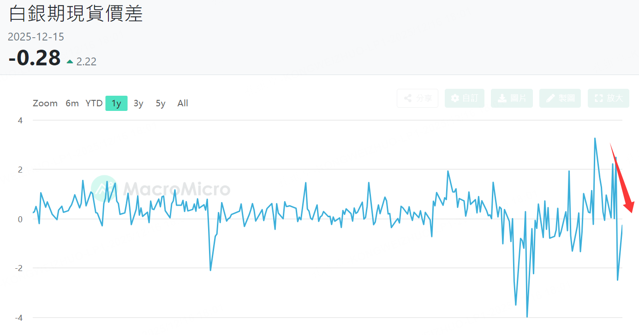The height and width of the screenshot is (335, 639).
Task: Click the share (分享) button
Action: click(417, 98)
